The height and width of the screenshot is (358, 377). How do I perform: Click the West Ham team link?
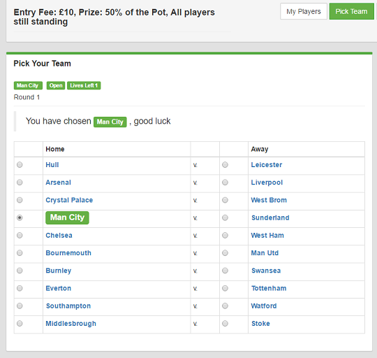267,236
